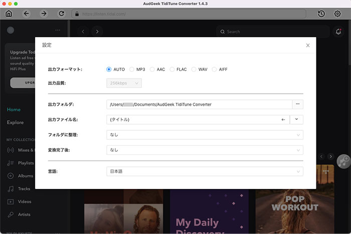Click the lock icon in address bar
The image size is (351, 234).
point(77,14)
